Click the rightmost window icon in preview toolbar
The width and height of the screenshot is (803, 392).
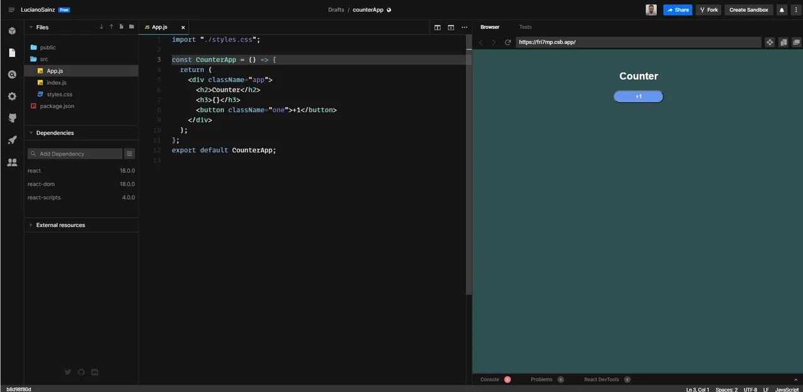(x=797, y=42)
